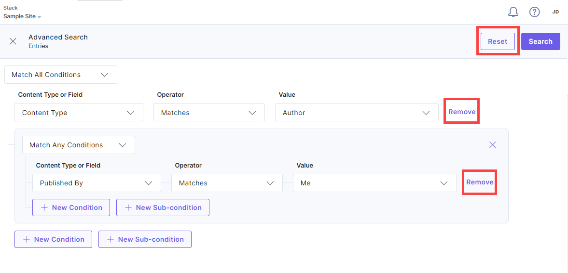Open the JD user avatar menu
The width and height of the screenshot is (568, 273).
click(555, 12)
